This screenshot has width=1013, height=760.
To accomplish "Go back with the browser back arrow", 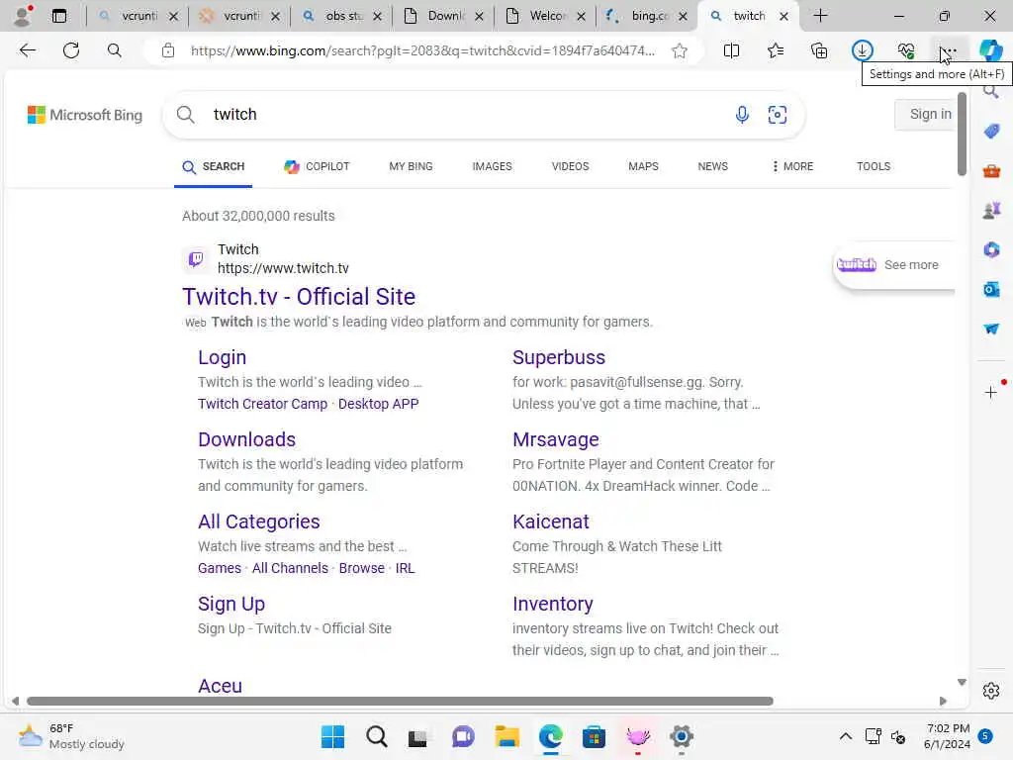I will [x=27, y=50].
